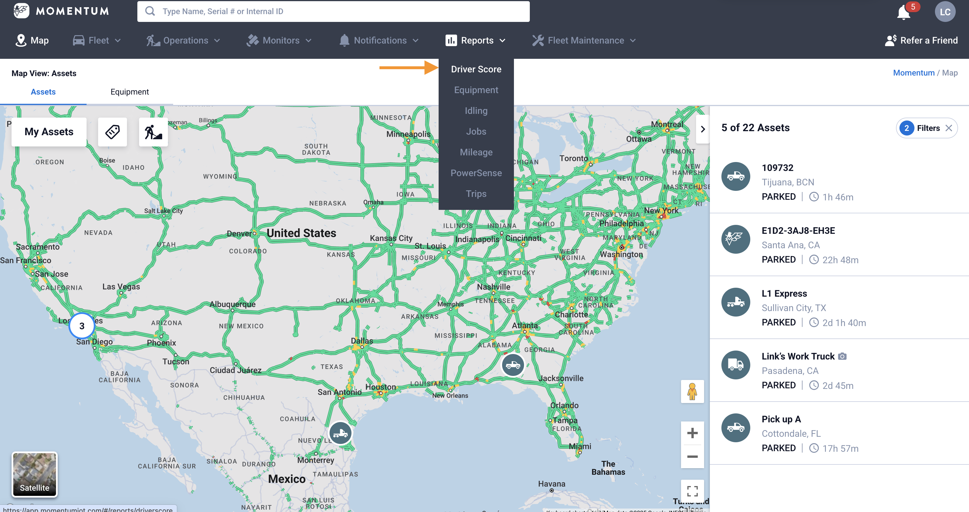Click the worker digging icon on map
This screenshot has width=969, height=512.
(153, 132)
